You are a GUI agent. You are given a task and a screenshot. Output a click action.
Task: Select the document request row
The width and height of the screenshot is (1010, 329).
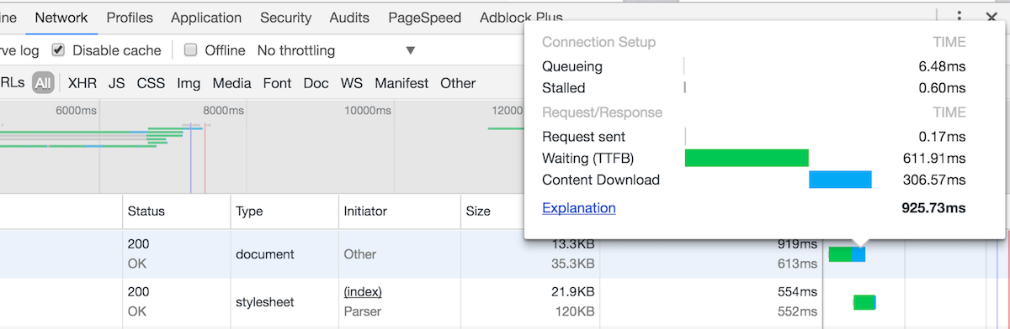[505, 254]
